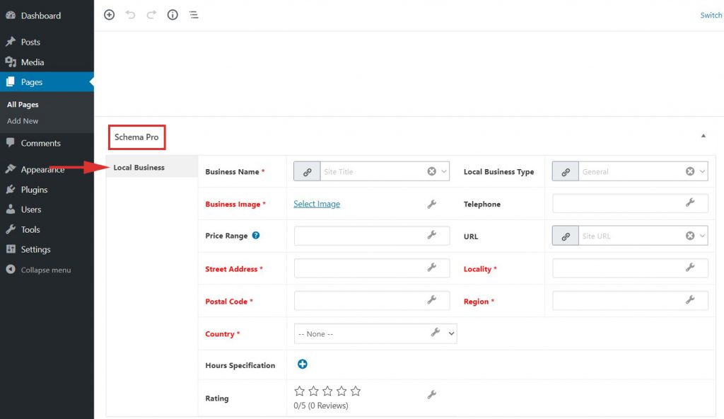This screenshot has width=724, height=419.
Task: Add an Hours Specification with plus icon
Action: coord(303,365)
